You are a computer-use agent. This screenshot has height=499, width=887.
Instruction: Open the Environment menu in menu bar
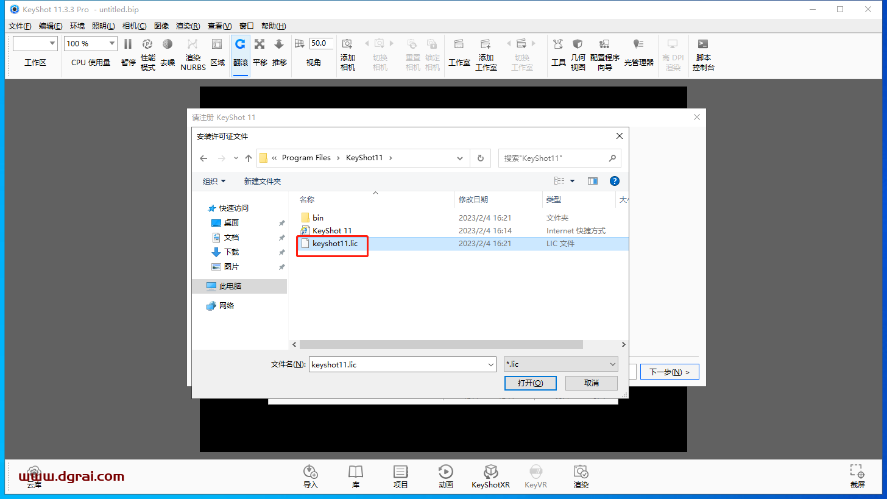pyautogui.click(x=77, y=26)
